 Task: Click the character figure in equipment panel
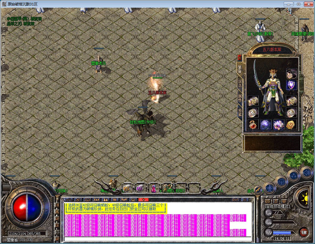[x=272, y=93]
